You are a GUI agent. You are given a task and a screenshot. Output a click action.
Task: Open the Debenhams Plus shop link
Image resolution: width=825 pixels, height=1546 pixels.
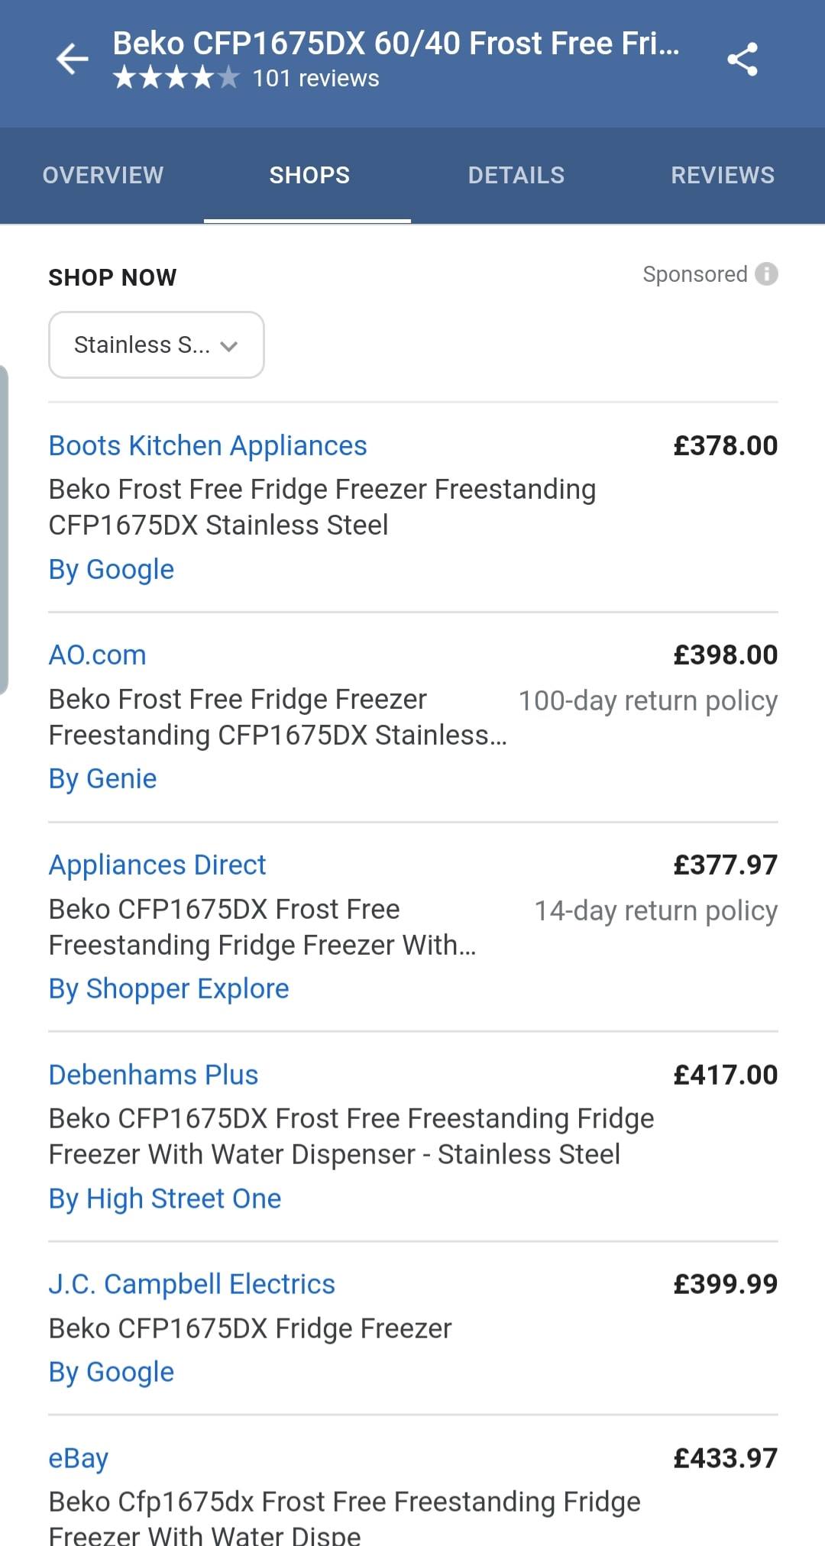coord(154,1075)
